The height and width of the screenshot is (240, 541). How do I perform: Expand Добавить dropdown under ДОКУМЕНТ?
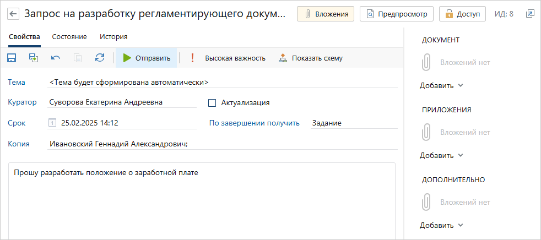(x=441, y=86)
